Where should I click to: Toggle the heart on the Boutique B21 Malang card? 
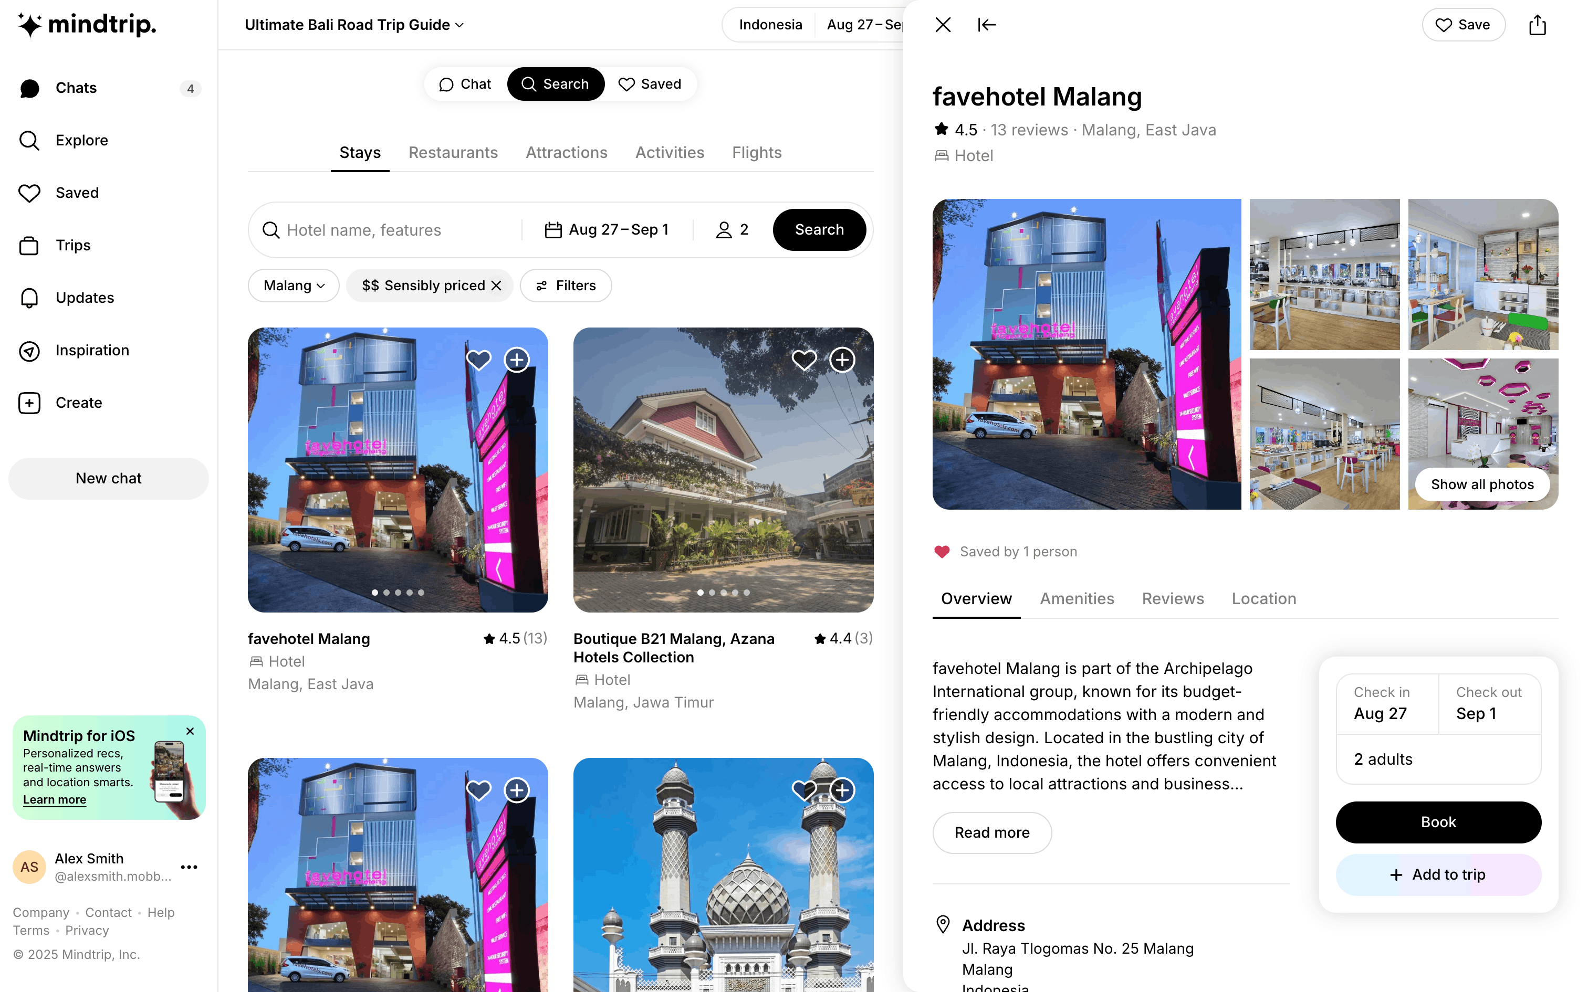pyautogui.click(x=804, y=360)
